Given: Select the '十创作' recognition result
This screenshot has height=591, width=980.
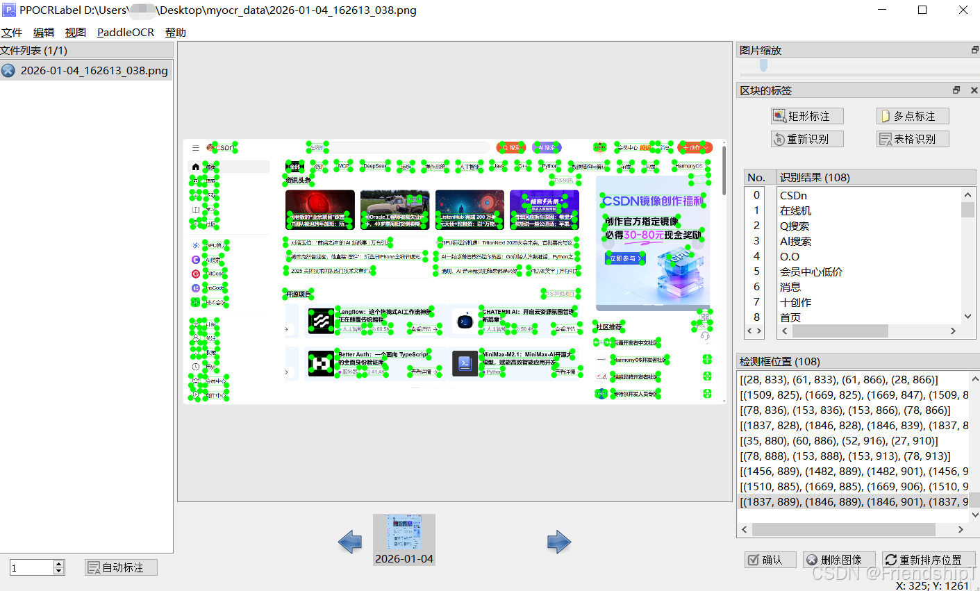Looking at the screenshot, I should click(x=869, y=302).
